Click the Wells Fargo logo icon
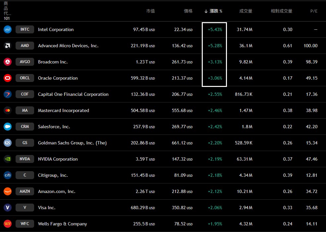 click(7, 224)
